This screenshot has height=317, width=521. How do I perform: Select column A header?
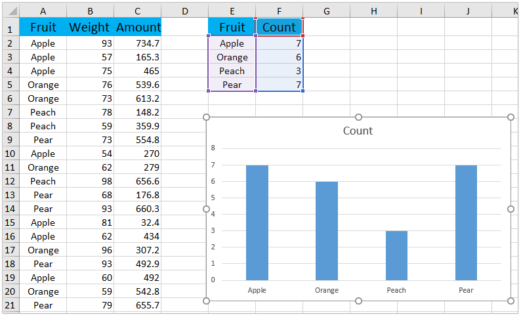(x=43, y=11)
